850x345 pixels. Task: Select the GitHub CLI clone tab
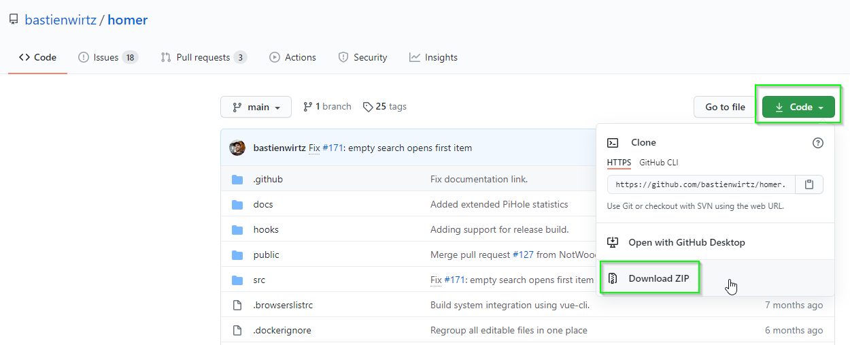tap(658, 163)
